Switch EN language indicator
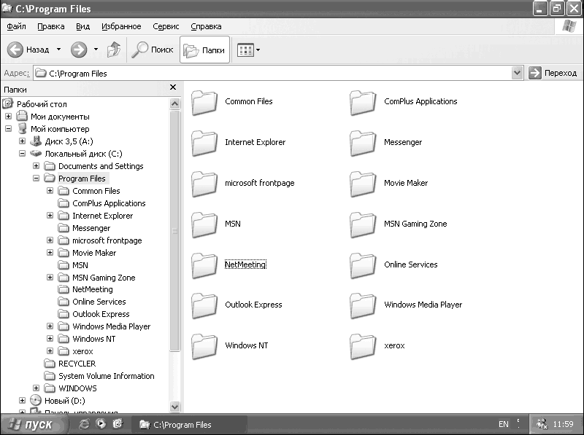Image resolution: width=584 pixels, height=435 pixels. [504, 424]
